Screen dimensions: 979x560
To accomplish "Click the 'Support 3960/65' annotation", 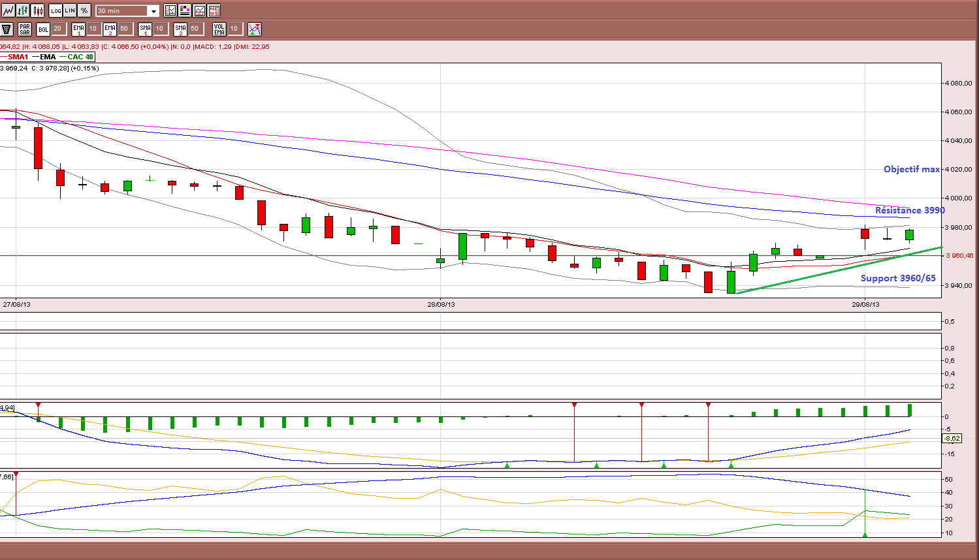I will click(x=898, y=278).
